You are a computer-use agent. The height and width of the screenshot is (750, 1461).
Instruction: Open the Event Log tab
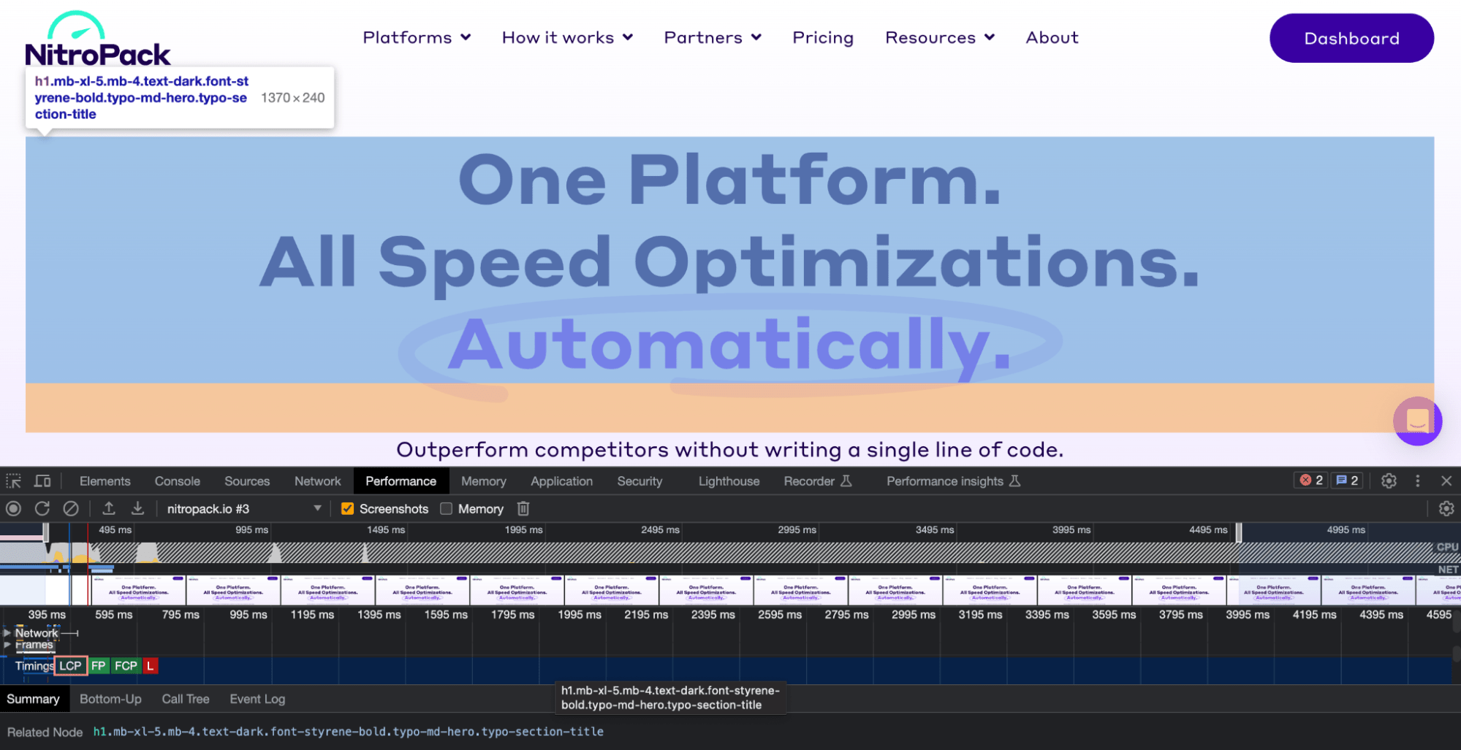click(x=257, y=699)
